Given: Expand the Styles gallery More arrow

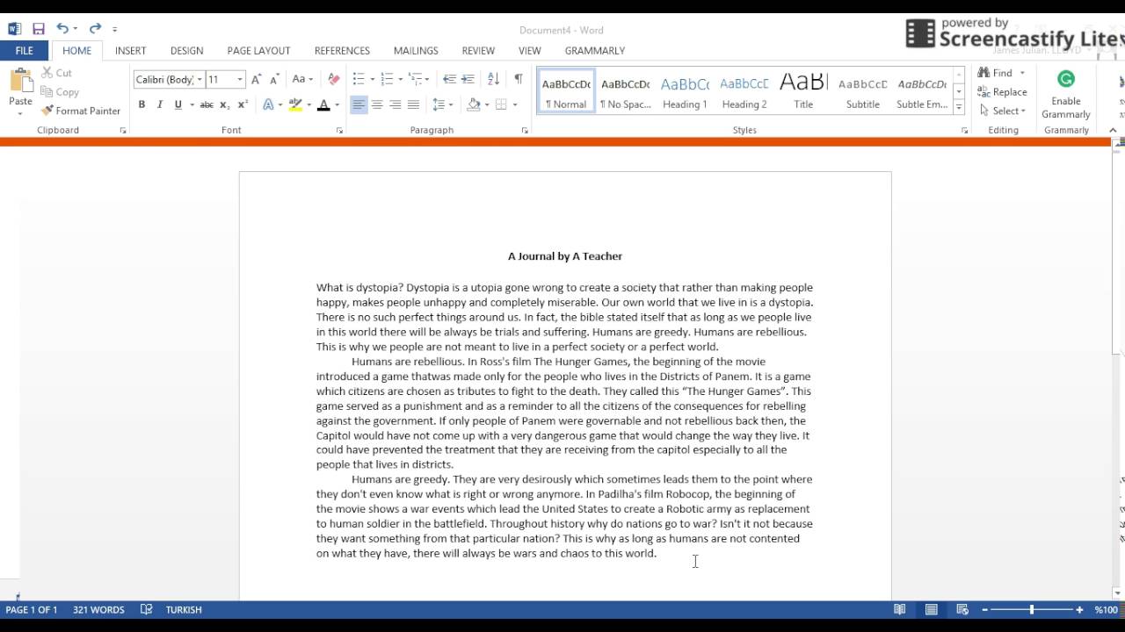Looking at the screenshot, I should (x=958, y=108).
